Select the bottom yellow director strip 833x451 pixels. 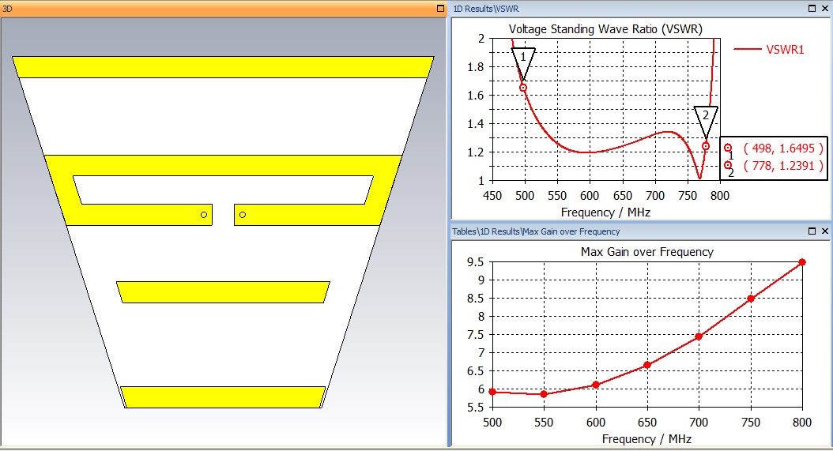(x=223, y=397)
